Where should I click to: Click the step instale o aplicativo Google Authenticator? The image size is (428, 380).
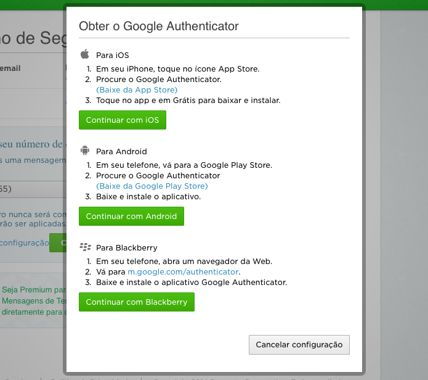tap(192, 283)
